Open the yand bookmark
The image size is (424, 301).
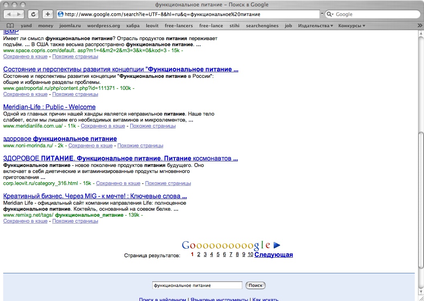coord(26,26)
